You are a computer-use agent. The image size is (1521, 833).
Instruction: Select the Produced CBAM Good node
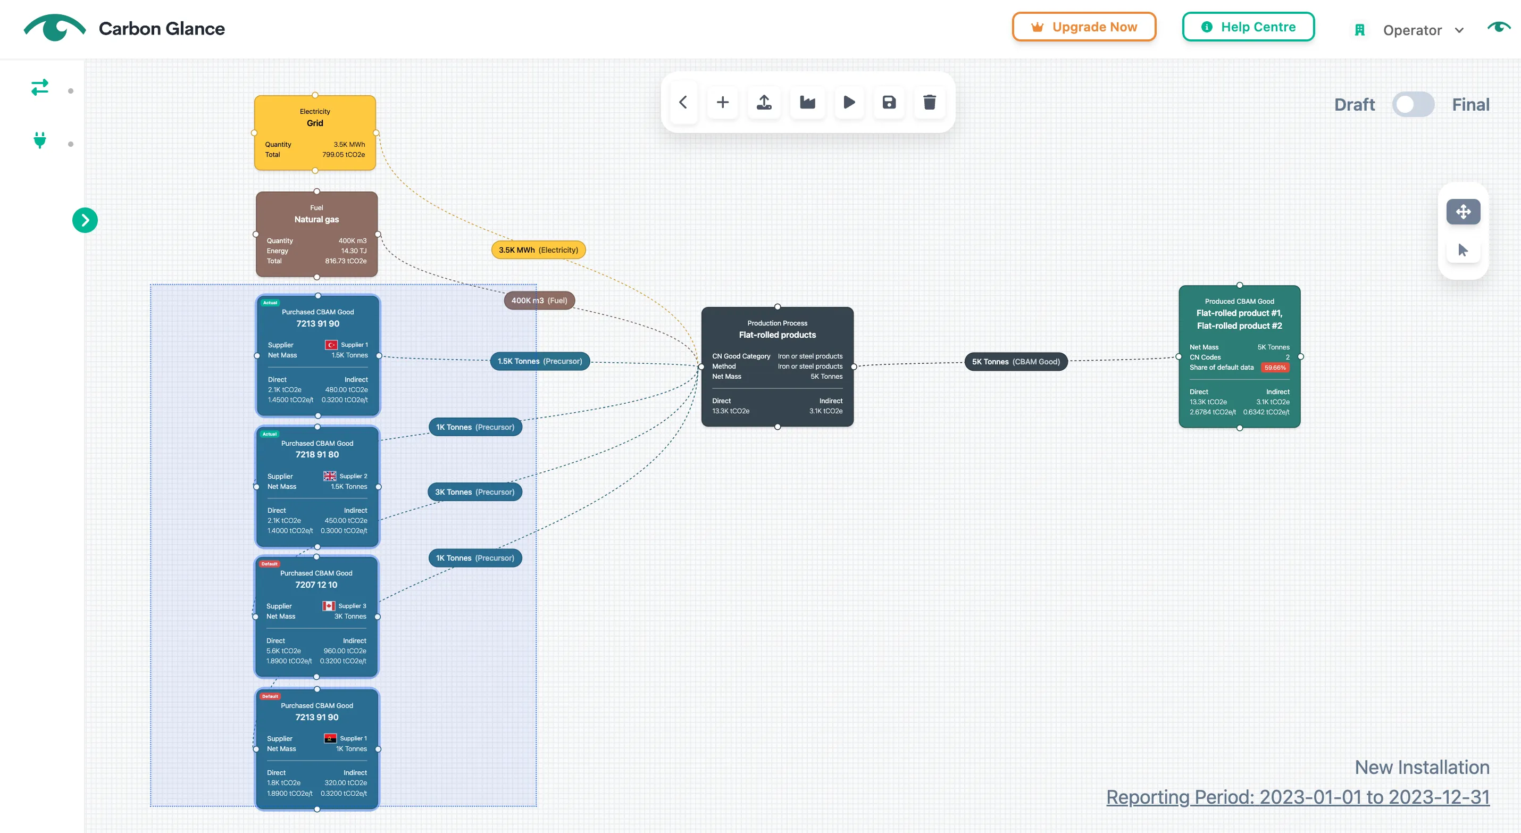[1239, 356]
